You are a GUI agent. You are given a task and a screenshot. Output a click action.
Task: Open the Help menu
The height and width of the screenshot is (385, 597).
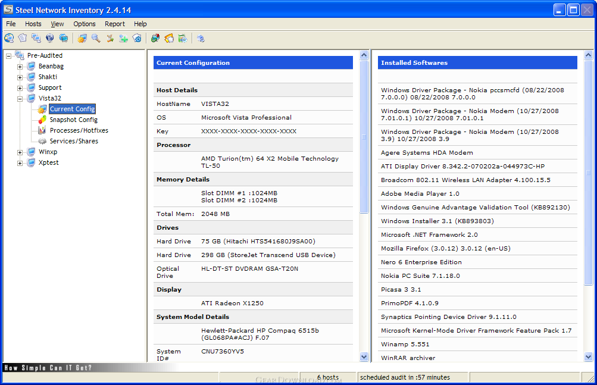click(x=140, y=24)
